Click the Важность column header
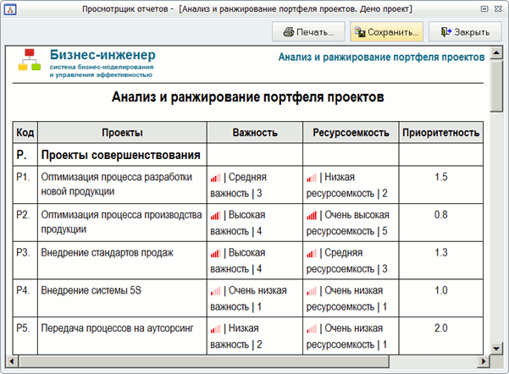Screen dimensions: 509x374 [255, 132]
